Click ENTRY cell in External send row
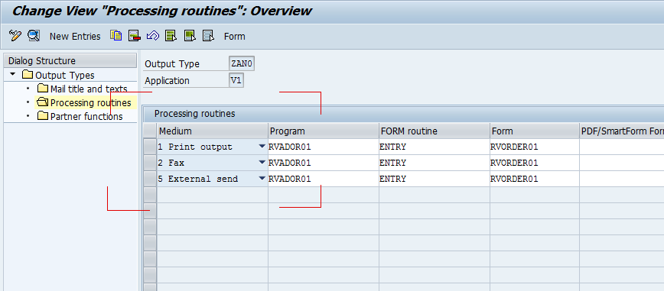The width and height of the screenshot is (664, 291). (435, 179)
